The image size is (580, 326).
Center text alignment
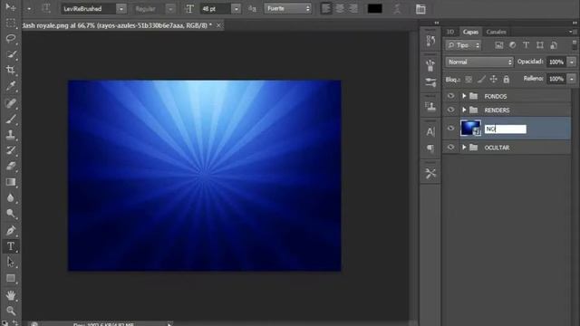click(x=340, y=8)
